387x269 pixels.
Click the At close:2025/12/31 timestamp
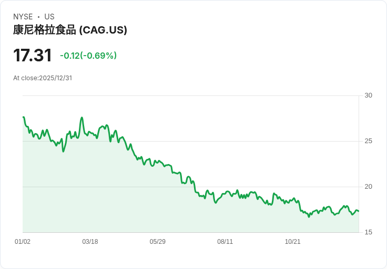coord(43,78)
